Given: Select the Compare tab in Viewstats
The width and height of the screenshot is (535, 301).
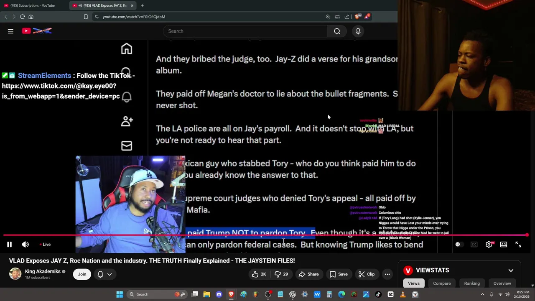Looking at the screenshot, I should click(442, 283).
